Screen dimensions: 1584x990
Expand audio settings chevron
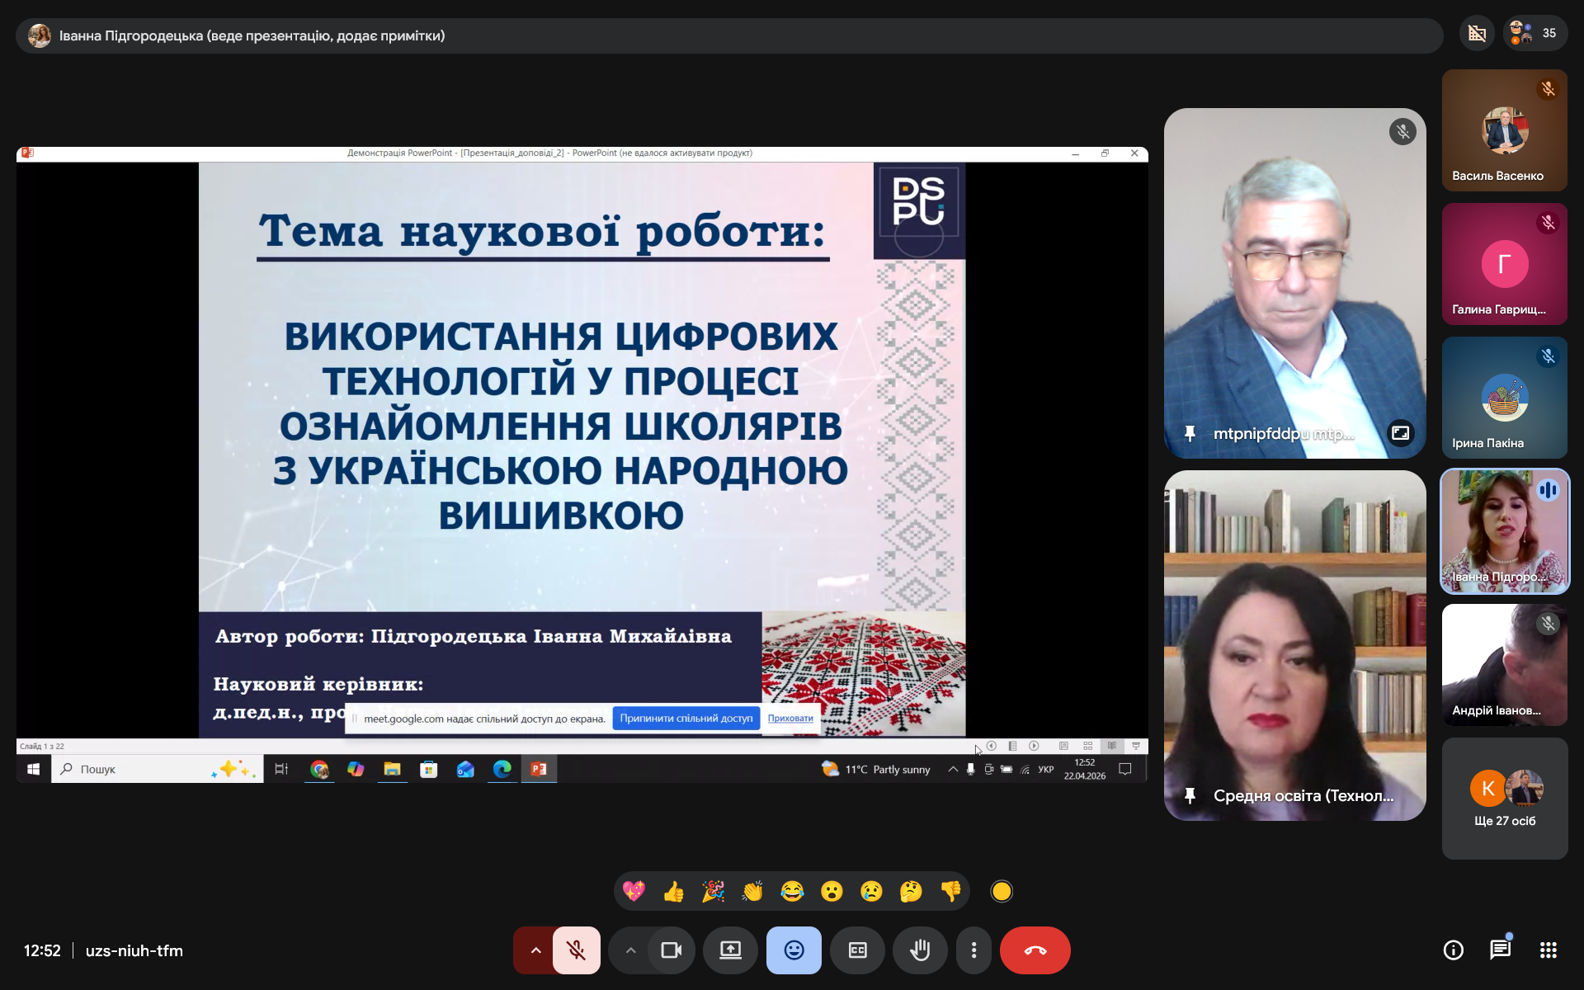(x=535, y=950)
